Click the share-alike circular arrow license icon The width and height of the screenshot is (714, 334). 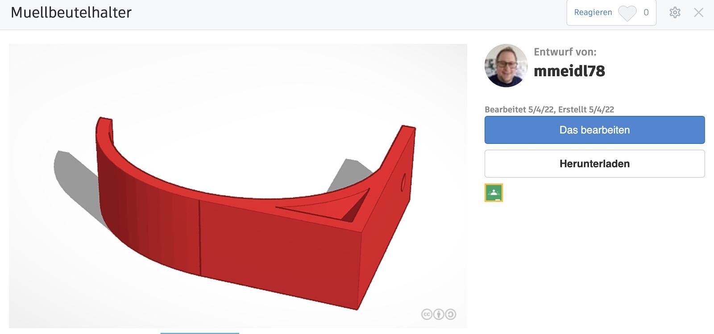click(x=451, y=314)
